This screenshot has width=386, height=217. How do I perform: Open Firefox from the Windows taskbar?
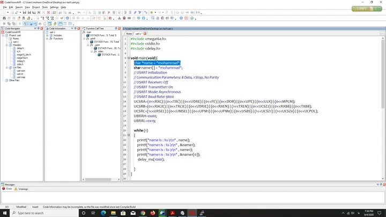point(153,213)
